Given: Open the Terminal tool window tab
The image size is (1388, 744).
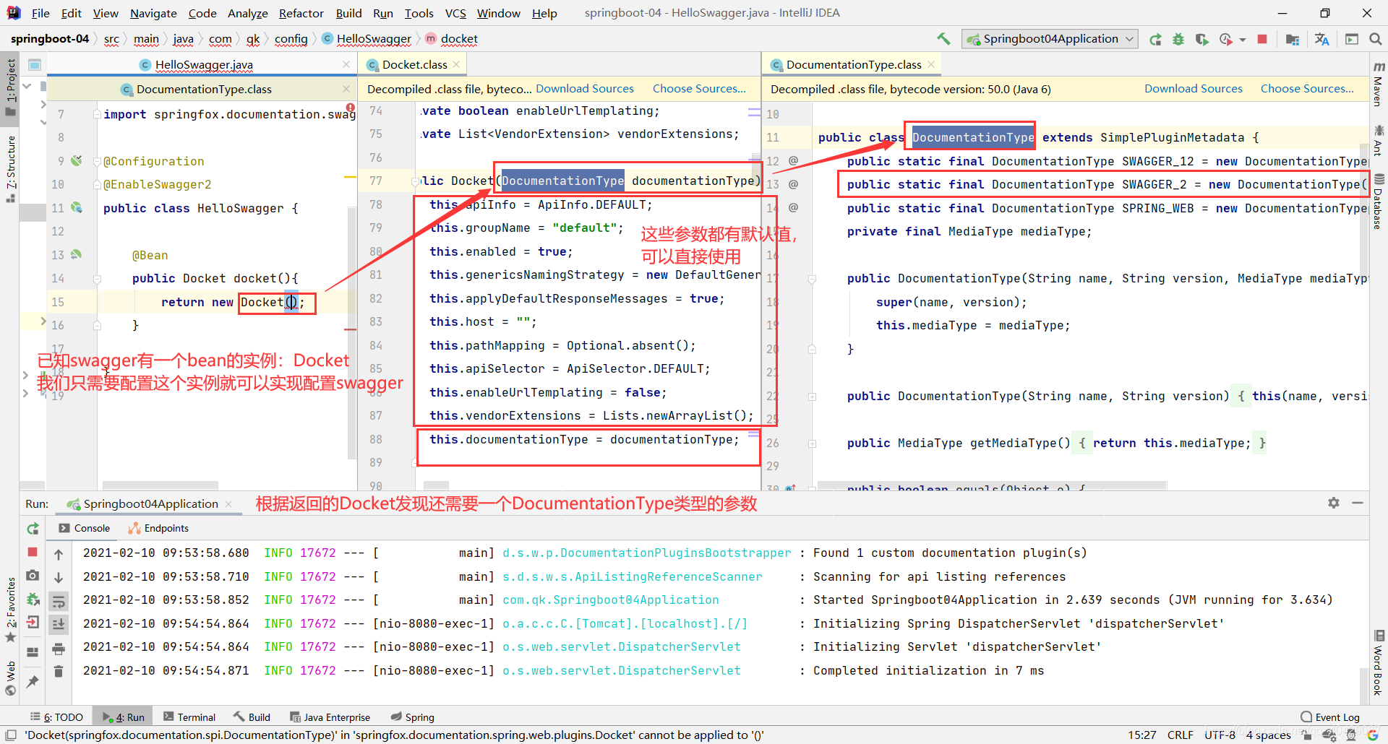Looking at the screenshot, I should 189,717.
